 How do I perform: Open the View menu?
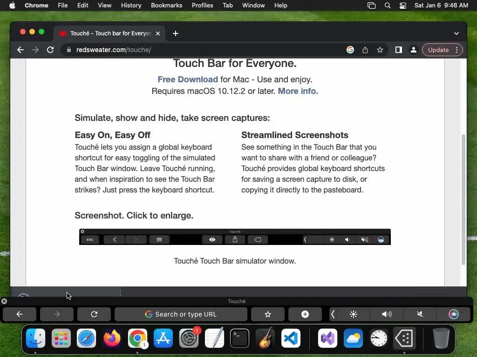pos(105,6)
